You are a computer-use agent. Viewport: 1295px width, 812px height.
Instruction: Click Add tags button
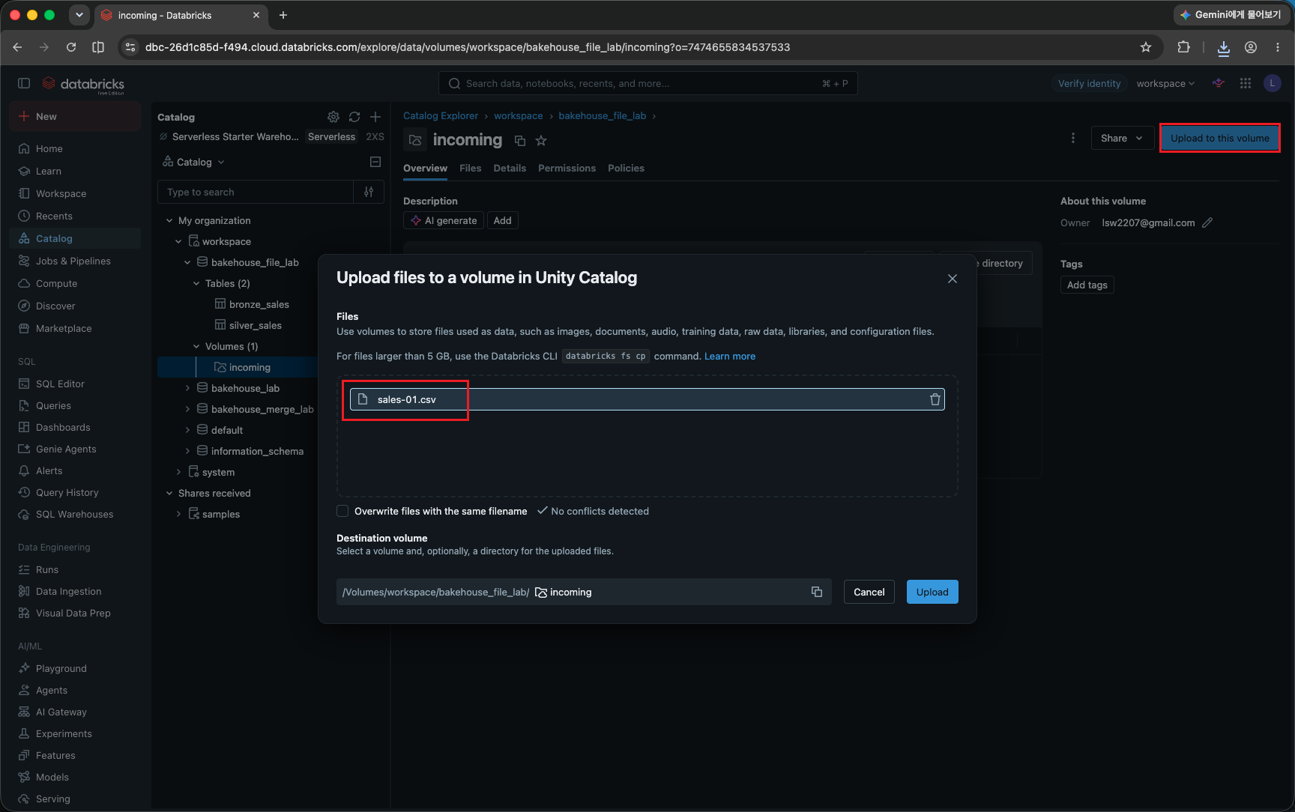pyautogui.click(x=1087, y=285)
